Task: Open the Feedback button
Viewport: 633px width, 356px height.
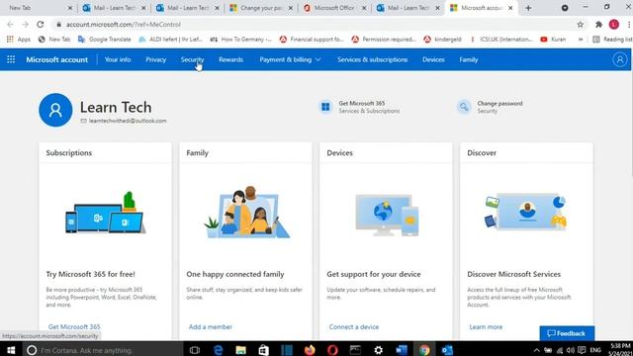Action: [567, 333]
